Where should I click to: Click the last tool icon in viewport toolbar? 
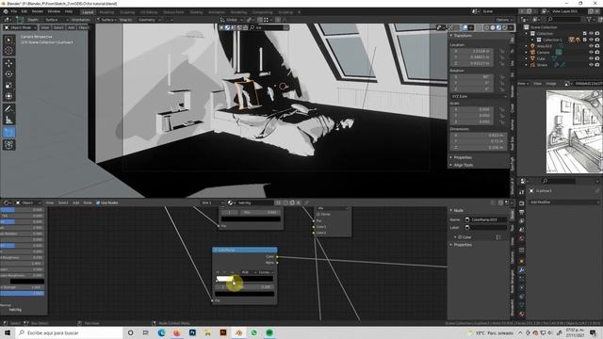click(8, 144)
